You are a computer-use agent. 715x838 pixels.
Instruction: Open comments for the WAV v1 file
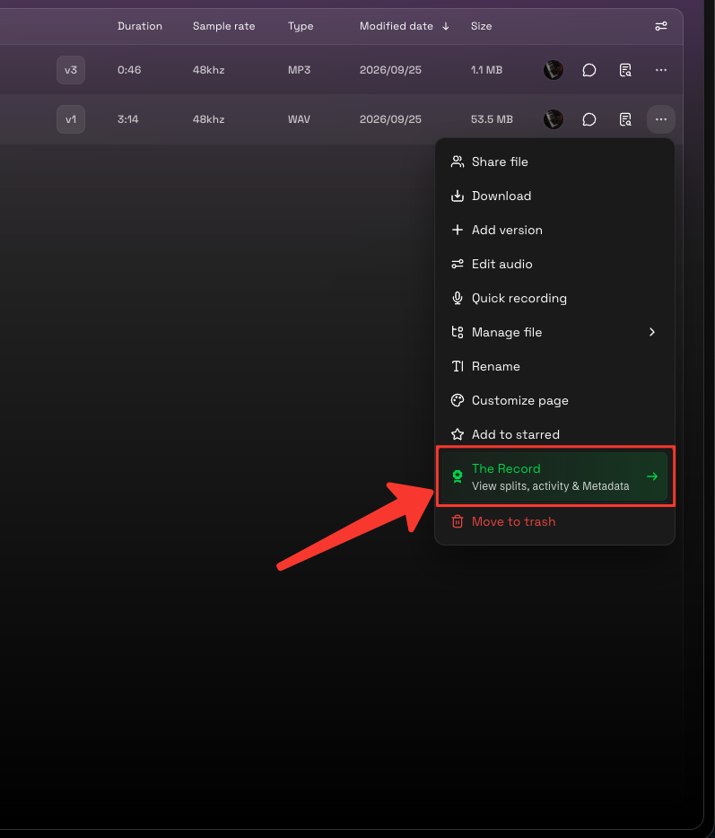589,119
